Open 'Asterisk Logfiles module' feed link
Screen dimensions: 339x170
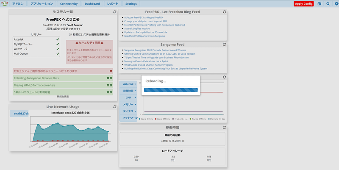(137, 28)
